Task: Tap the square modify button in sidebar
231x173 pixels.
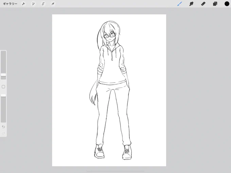Action: [3, 87]
